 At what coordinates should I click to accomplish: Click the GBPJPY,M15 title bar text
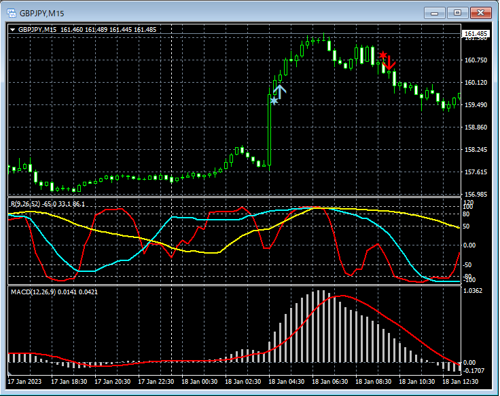42,12
